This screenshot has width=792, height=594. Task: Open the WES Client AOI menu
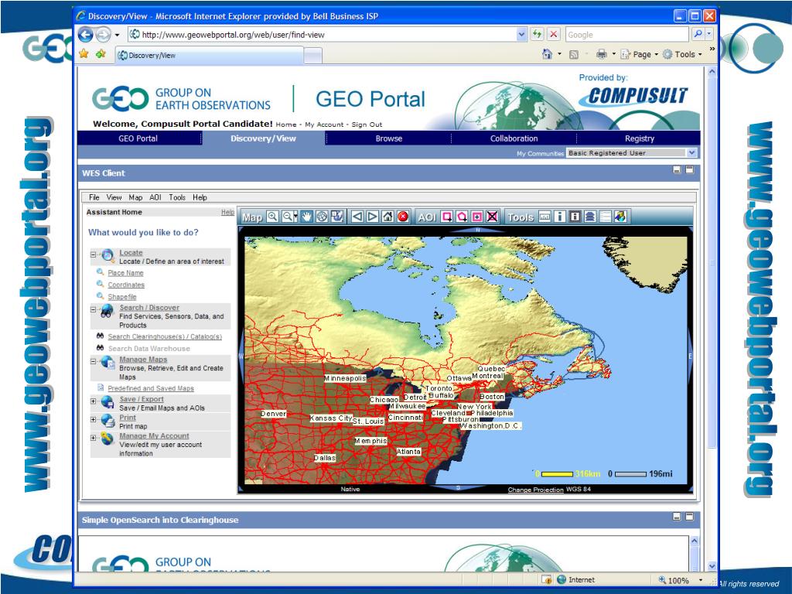[155, 197]
